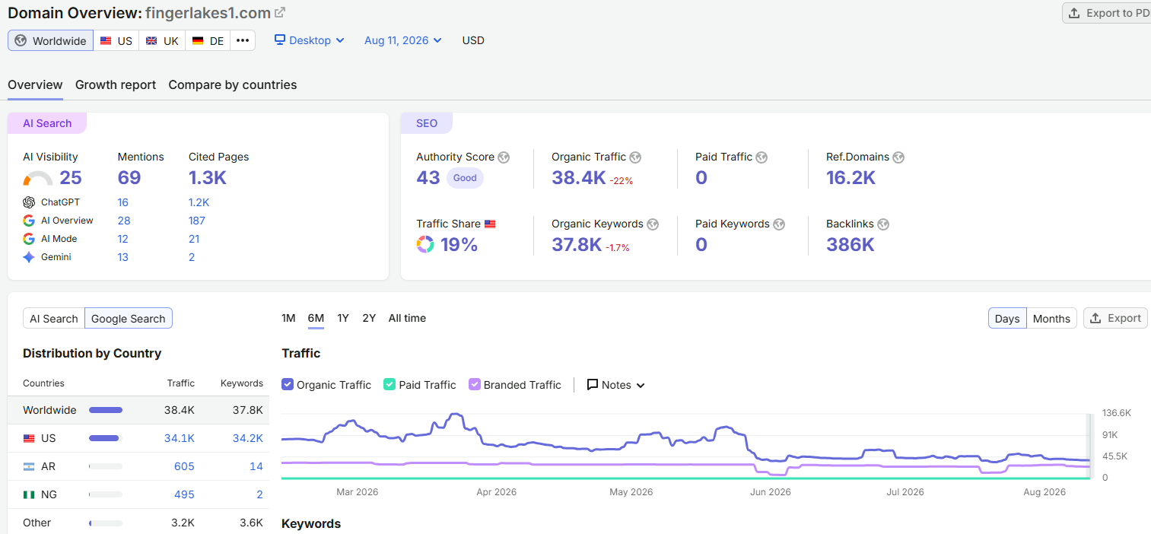The height and width of the screenshot is (534, 1151).
Task: Toggle the Branded Traffic checkbox
Action: click(475, 384)
